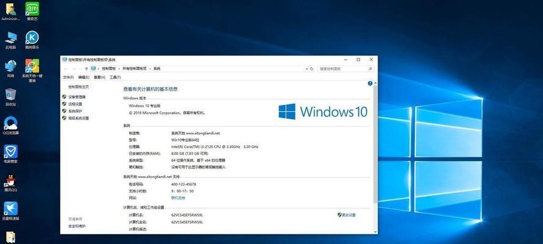The height and width of the screenshot is (244, 543).
Task: Open the Kugou Music (酷狗音乐) desktop icon
Action: pyautogui.click(x=32, y=40)
